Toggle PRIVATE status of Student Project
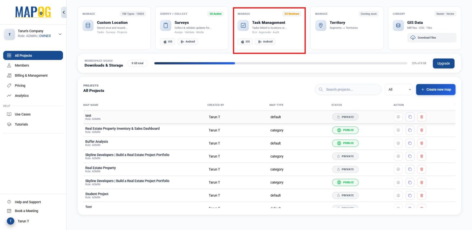472x230 pixels. point(345,195)
